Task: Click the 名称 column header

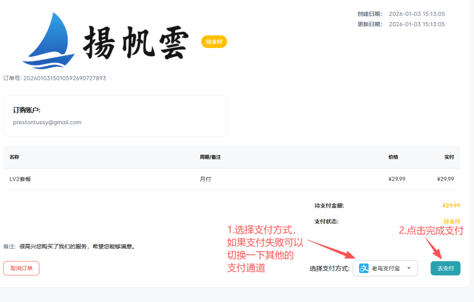Action: [x=14, y=157]
